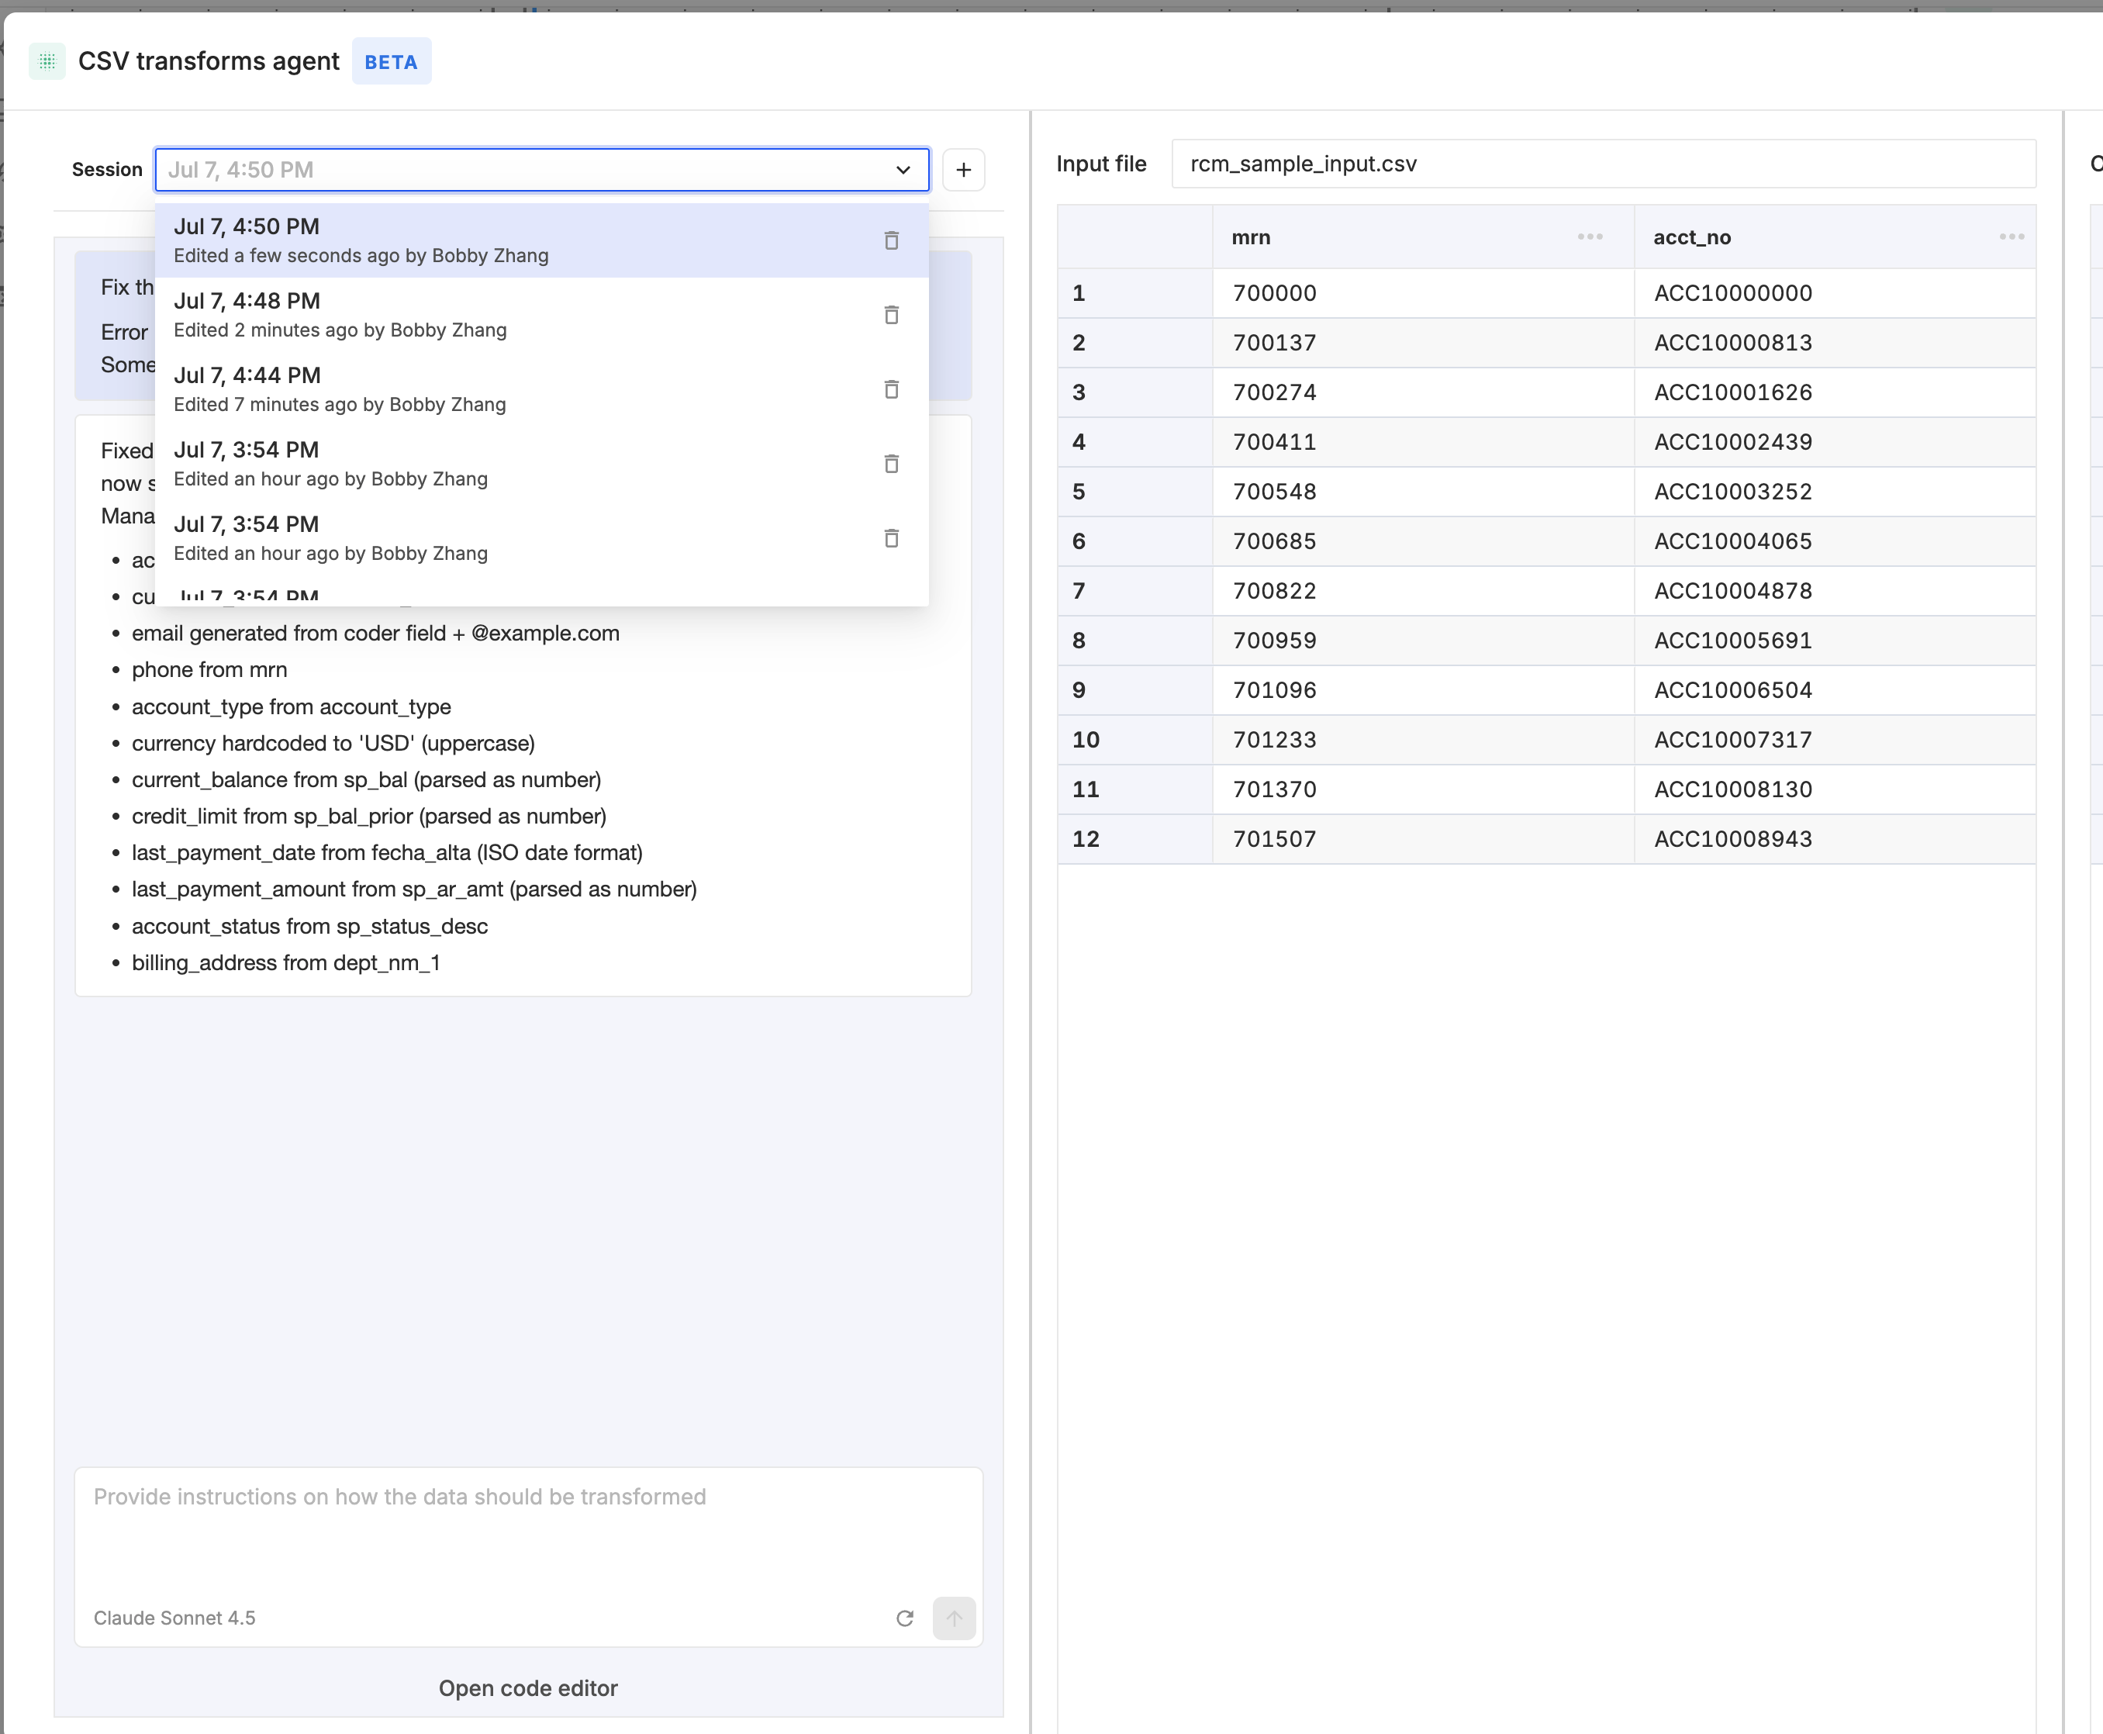Select the Jul 7, 4:44 PM session
The image size is (2103, 1734).
click(x=542, y=389)
